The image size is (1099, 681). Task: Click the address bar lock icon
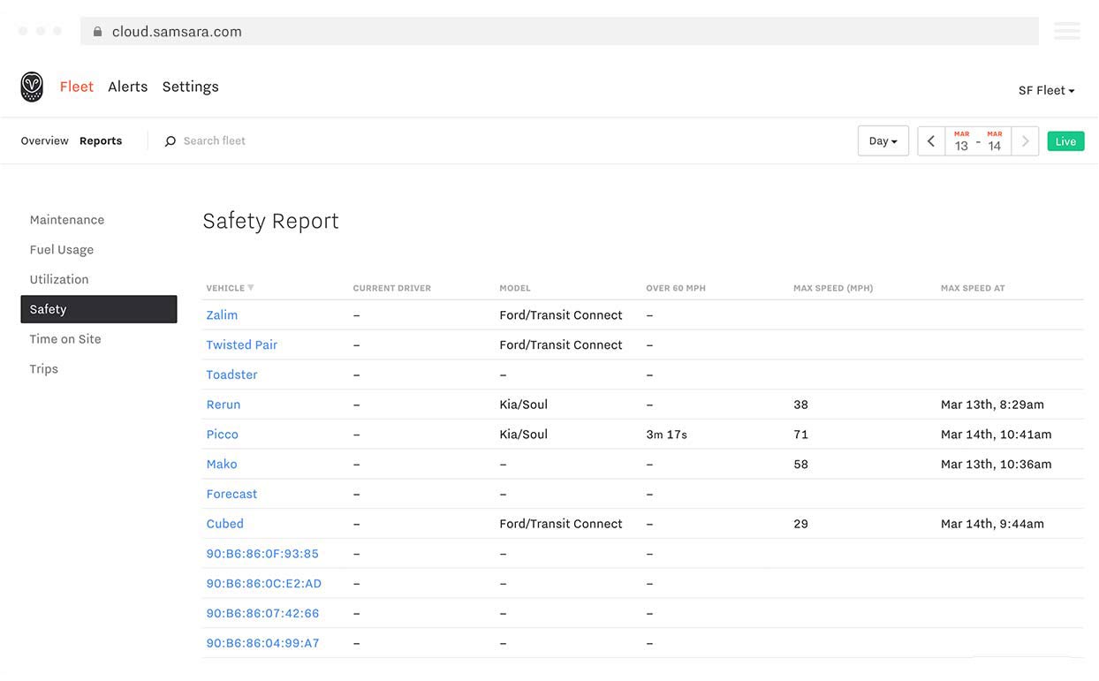(x=97, y=31)
